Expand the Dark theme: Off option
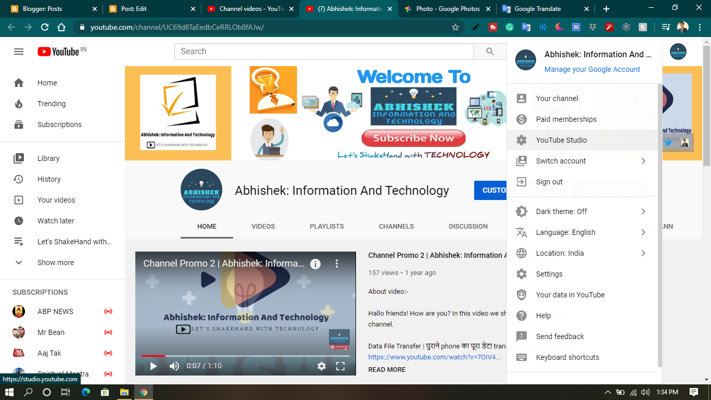 click(582, 211)
